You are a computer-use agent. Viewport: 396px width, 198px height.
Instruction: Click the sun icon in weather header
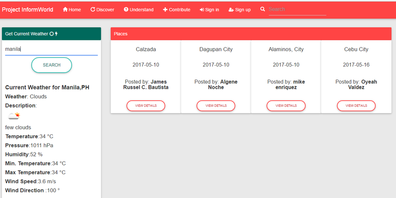(51, 34)
